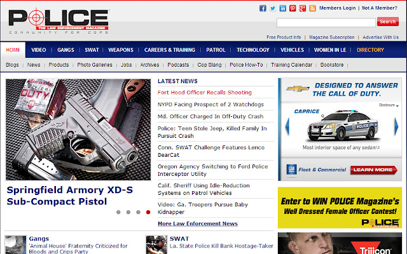Open Products in the sub-navigation
This screenshot has height=254, width=407.
point(59,65)
